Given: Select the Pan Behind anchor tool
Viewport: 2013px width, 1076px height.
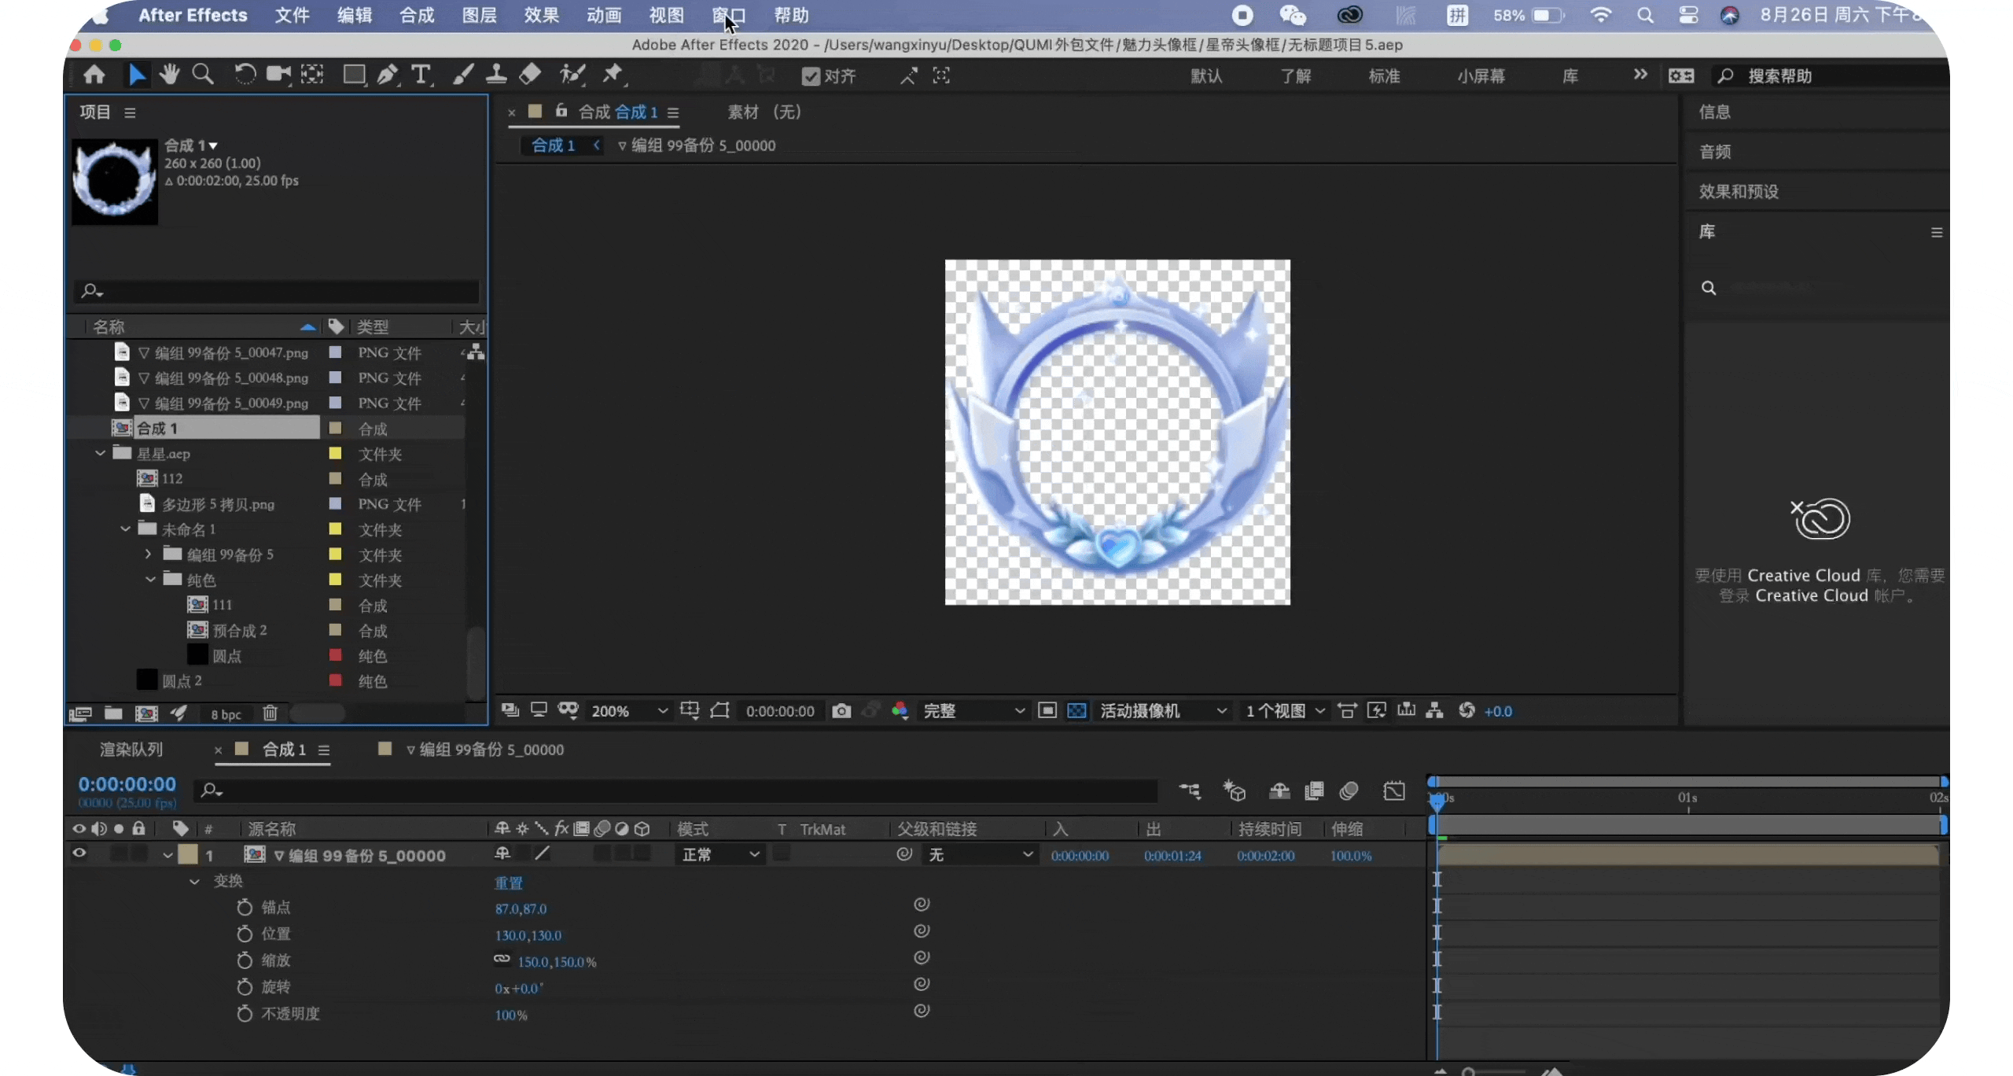Looking at the screenshot, I should tap(312, 75).
